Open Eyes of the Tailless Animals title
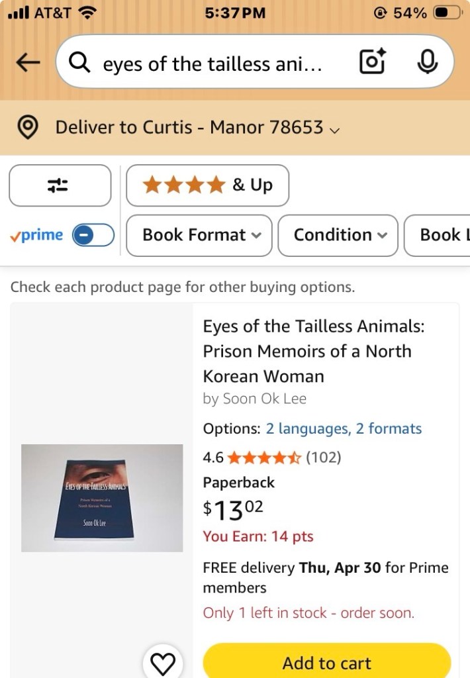470x678 pixels. [x=314, y=351]
